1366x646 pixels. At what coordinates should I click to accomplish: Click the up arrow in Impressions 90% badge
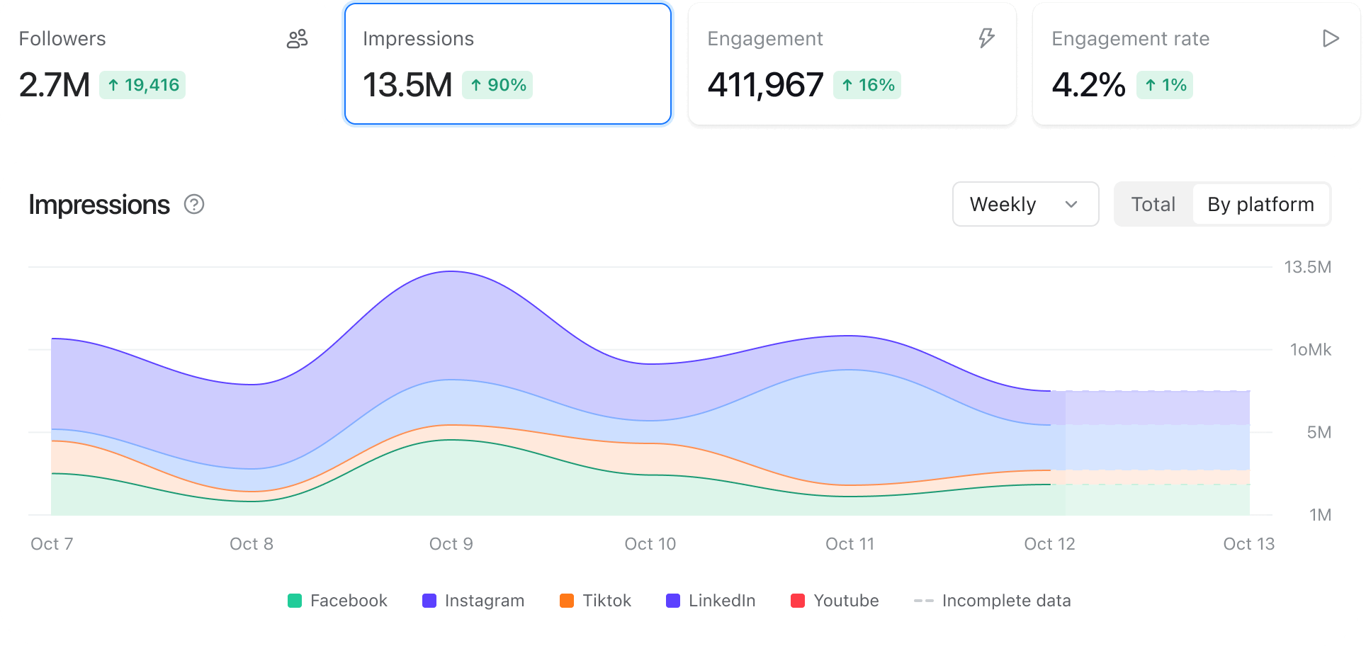click(x=476, y=85)
